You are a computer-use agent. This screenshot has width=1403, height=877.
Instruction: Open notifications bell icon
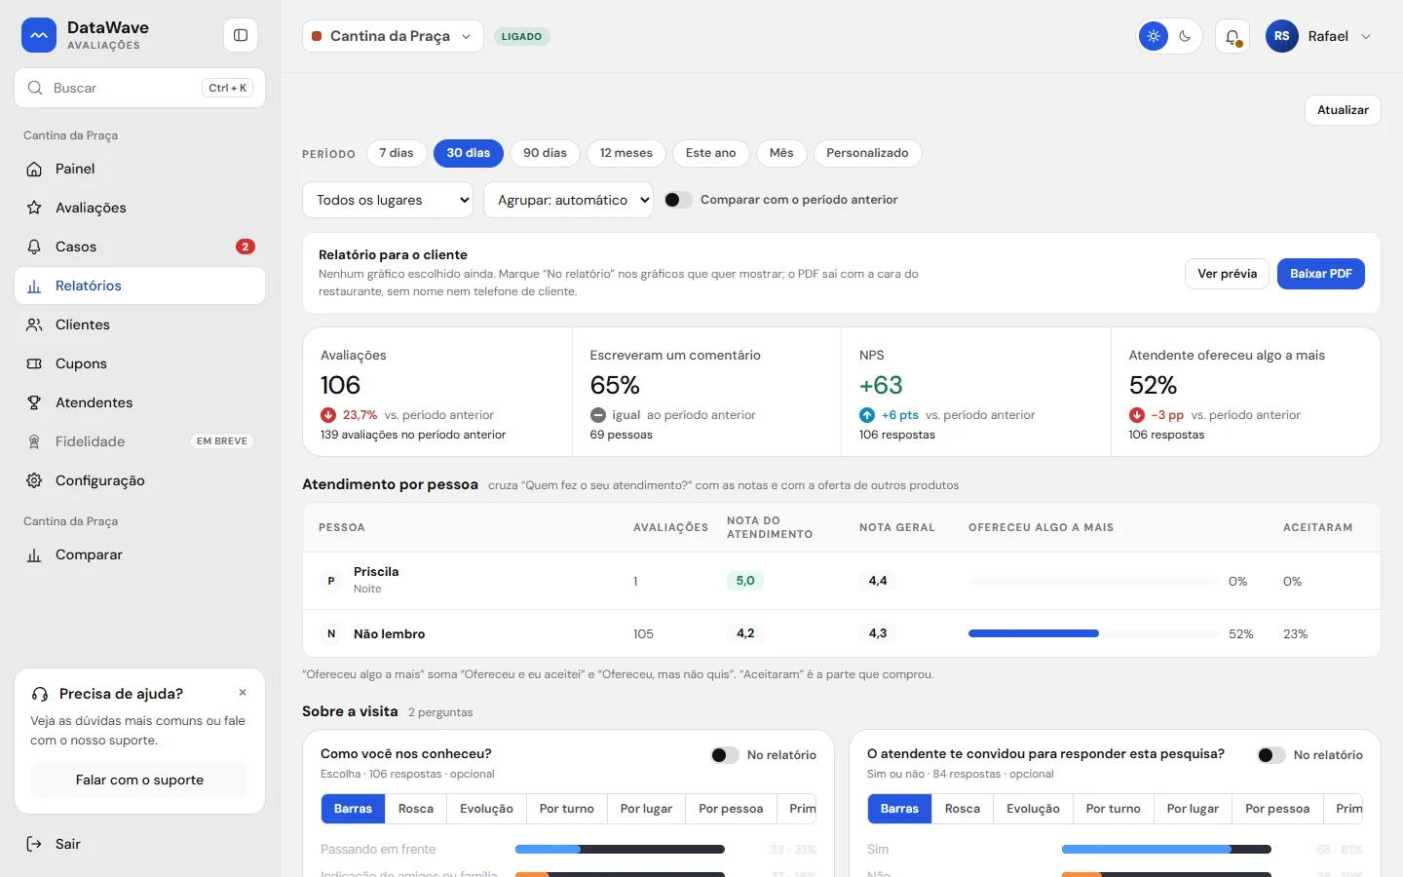point(1232,36)
